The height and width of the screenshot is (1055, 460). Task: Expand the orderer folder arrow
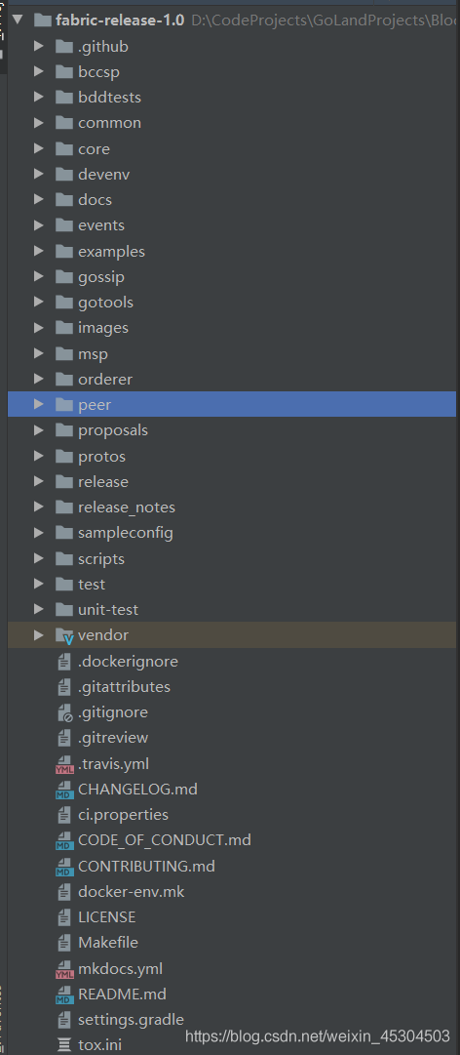click(39, 380)
